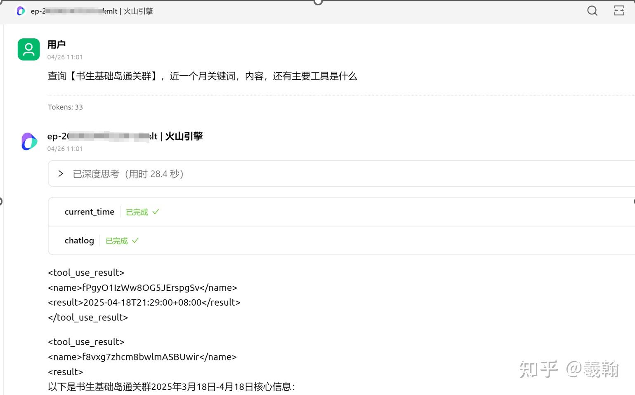Click the green 用户 avatar icon

pyautogui.click(x=28, y=49)
